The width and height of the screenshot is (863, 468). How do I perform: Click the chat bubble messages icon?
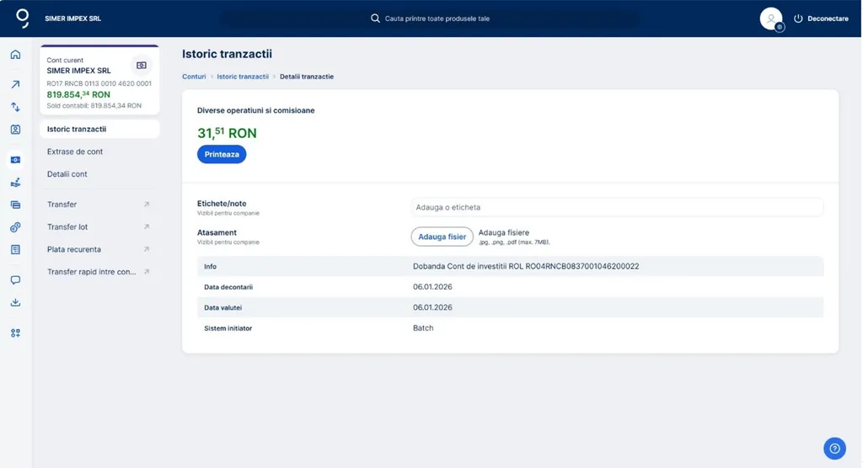pos(15,280)
